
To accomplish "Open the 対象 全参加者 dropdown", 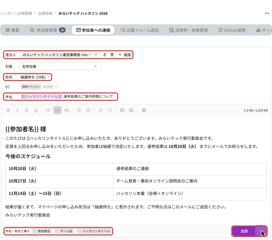I will (60, 66).
